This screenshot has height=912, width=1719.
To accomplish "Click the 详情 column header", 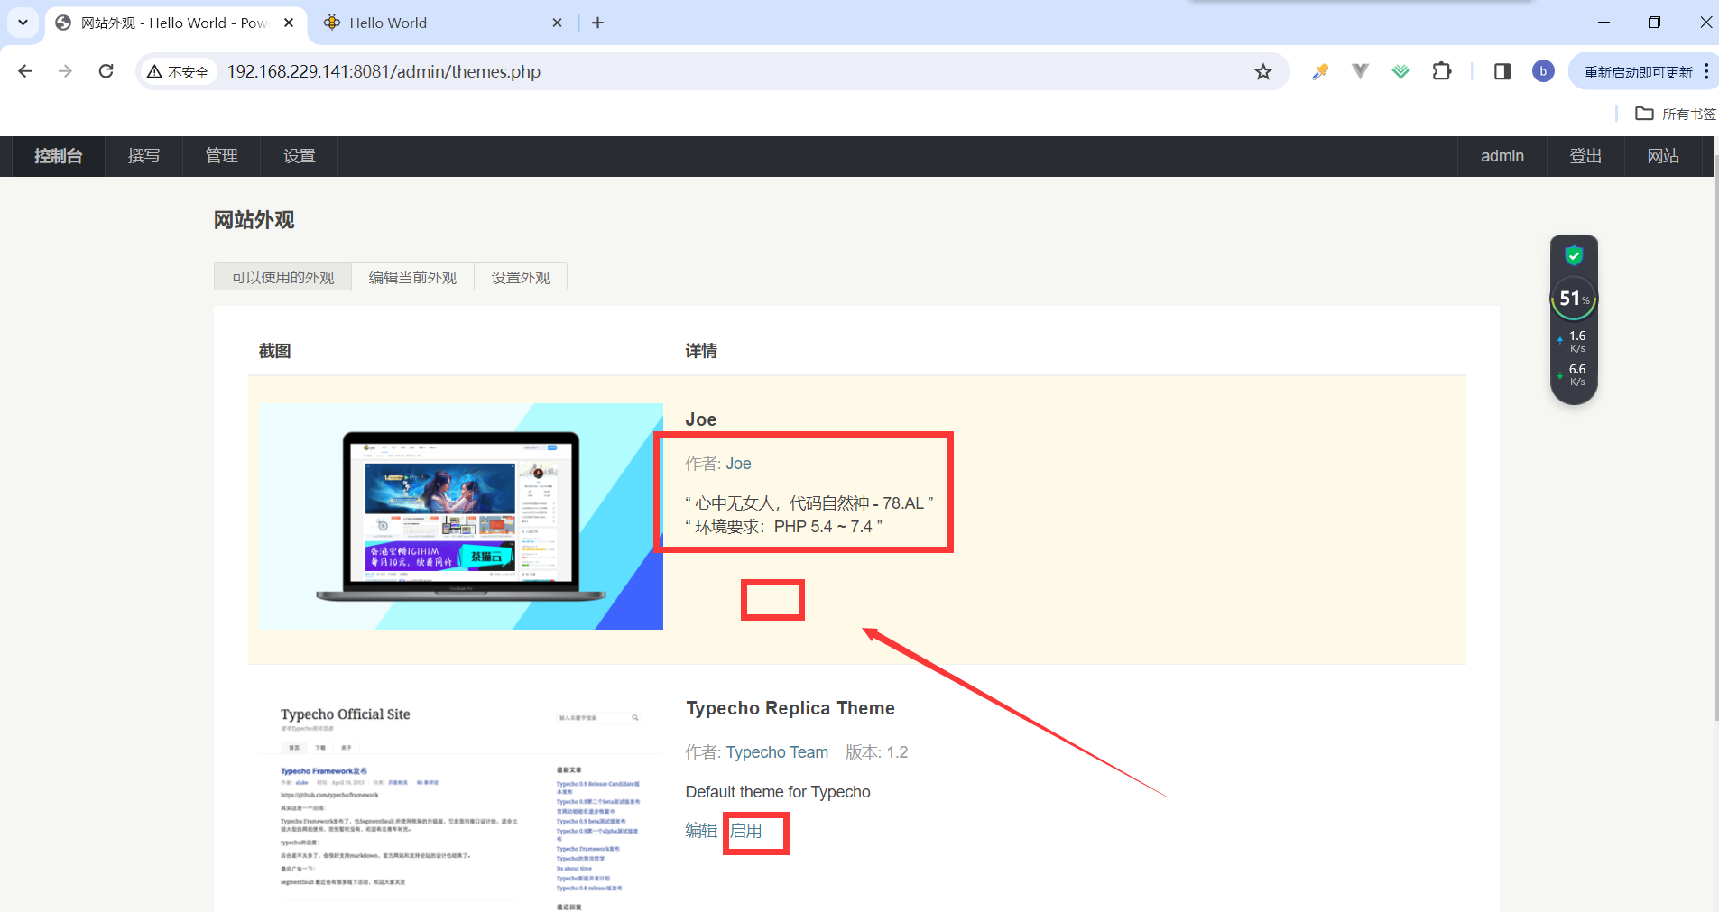I will pos(701,351).
